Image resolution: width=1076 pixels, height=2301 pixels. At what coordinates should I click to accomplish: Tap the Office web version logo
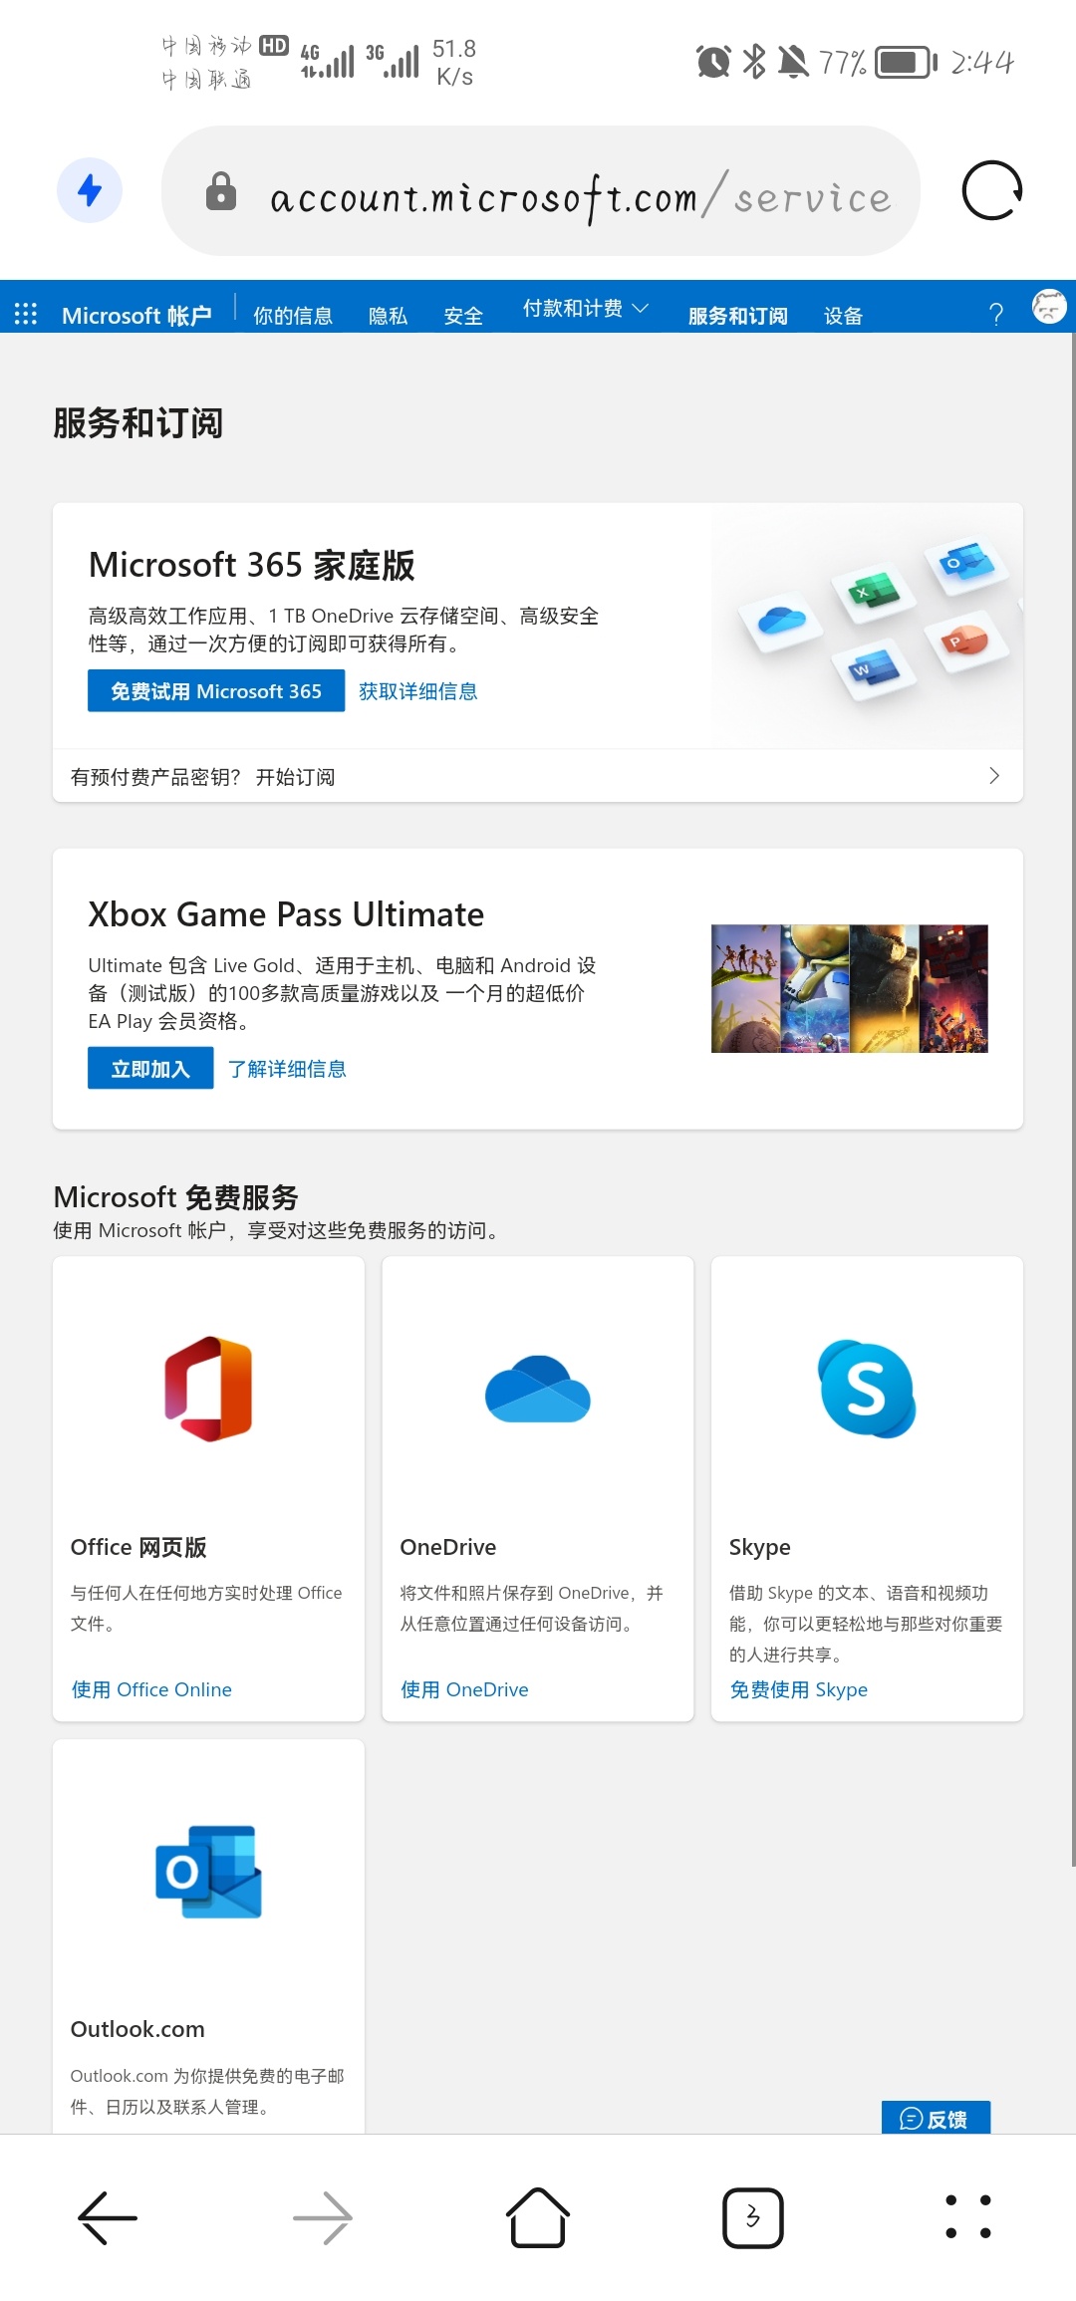coord(208,1389)
